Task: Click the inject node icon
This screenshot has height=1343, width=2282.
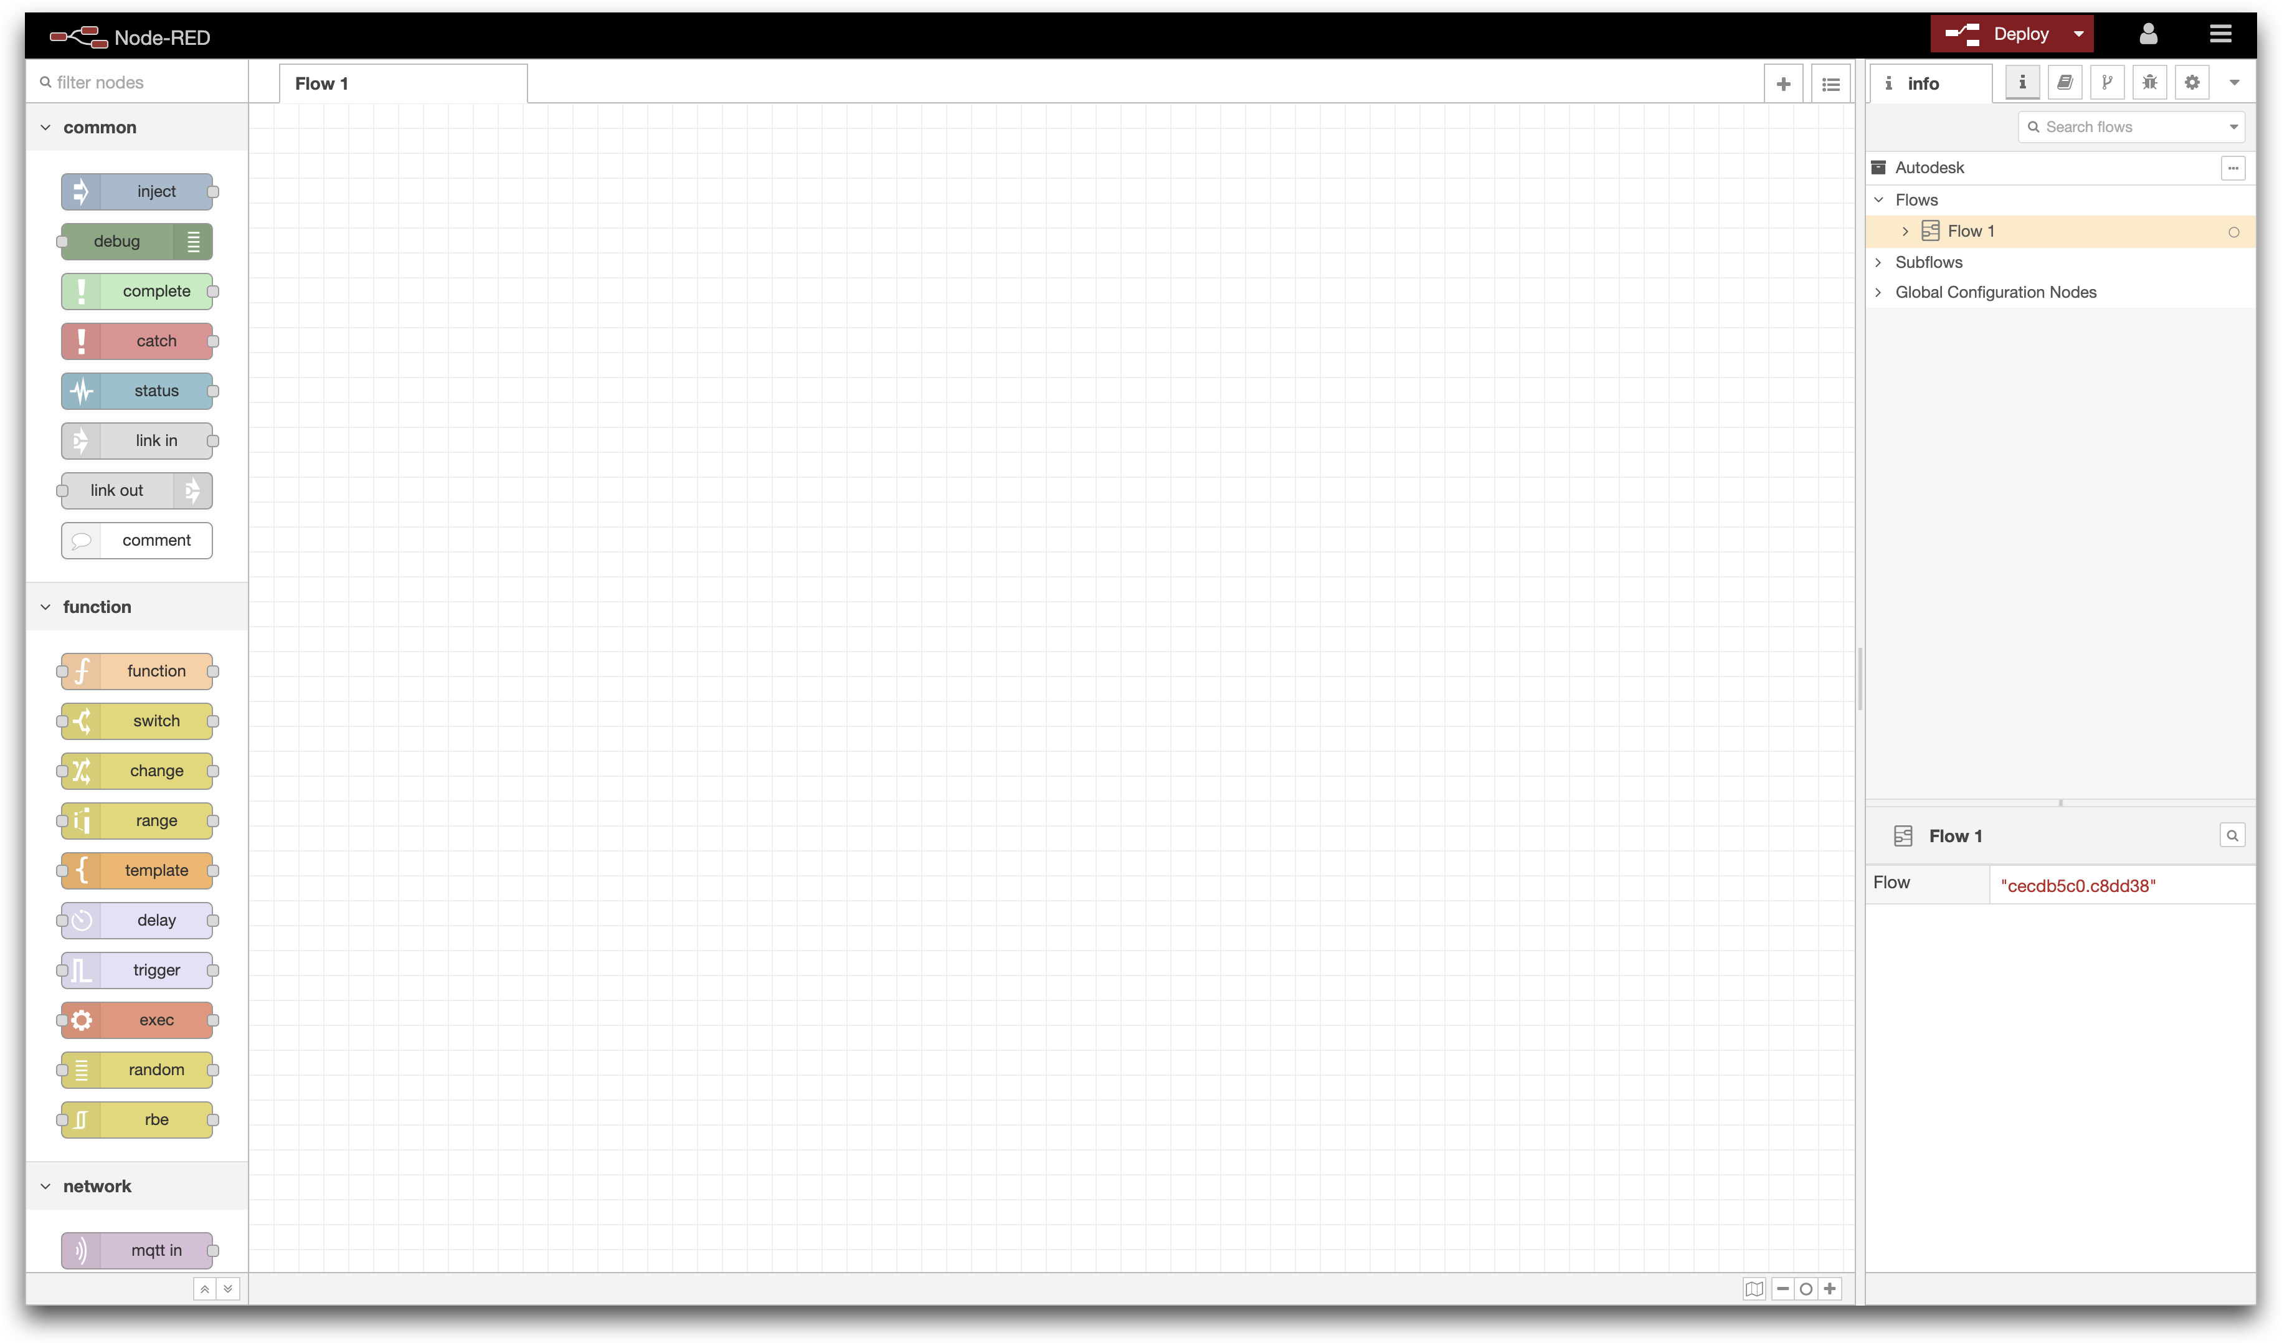Action: click(x=82, y=190)
